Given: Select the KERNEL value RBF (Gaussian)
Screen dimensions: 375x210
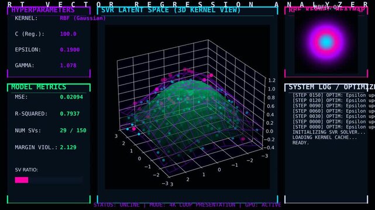Looking at the screenshot, I should [82, 18].
